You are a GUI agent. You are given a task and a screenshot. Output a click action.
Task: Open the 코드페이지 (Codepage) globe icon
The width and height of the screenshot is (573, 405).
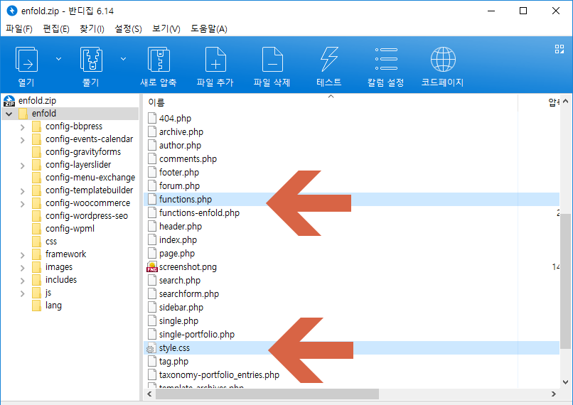443,60
